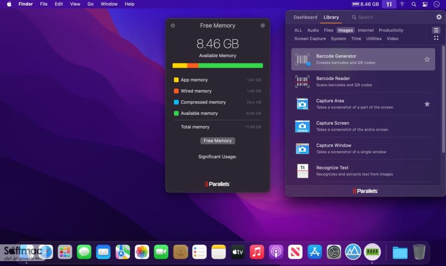Click green Available memory swatch
446x266 pixels.
(176, 113)
